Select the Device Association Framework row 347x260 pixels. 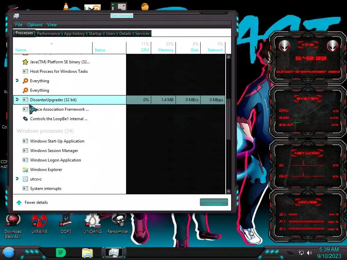point(119,109)
